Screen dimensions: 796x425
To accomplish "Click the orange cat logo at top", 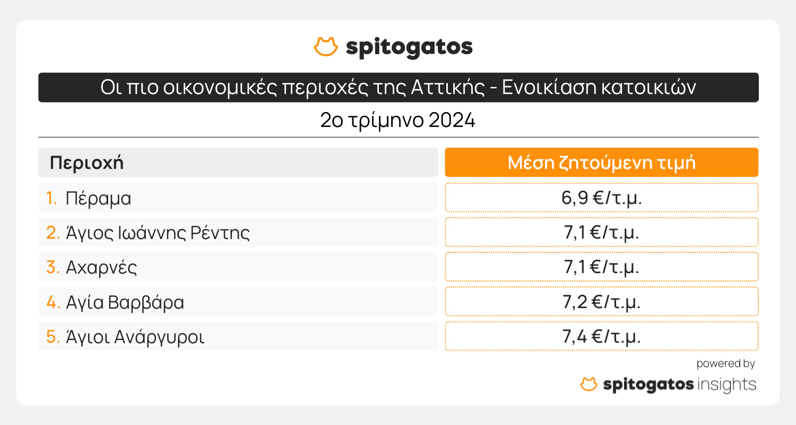I will point(326,47).
